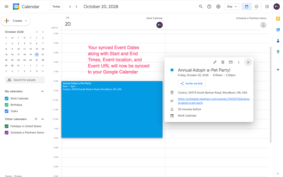The height and width of the screenshot is (177, 283).
Task: Toggle the Birthdays calendar checkbox
Action: (7, 105)
